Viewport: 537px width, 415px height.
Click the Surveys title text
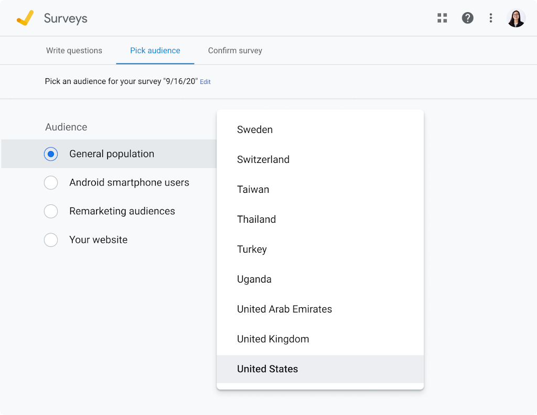tap(66, 19)
